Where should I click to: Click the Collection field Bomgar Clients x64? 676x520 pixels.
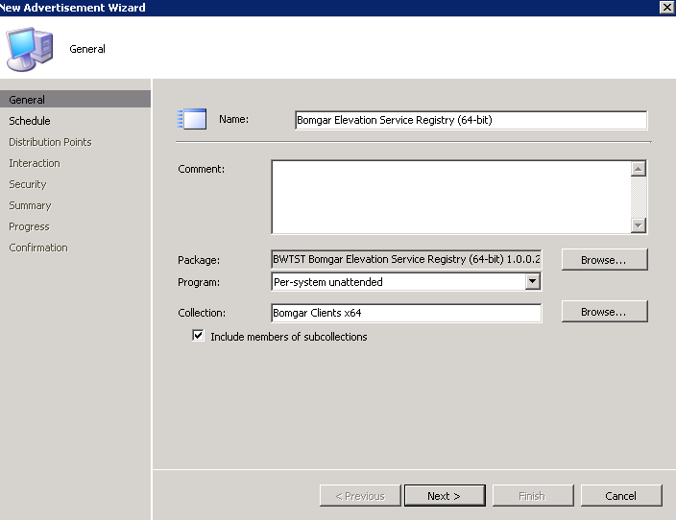(406, 313)
